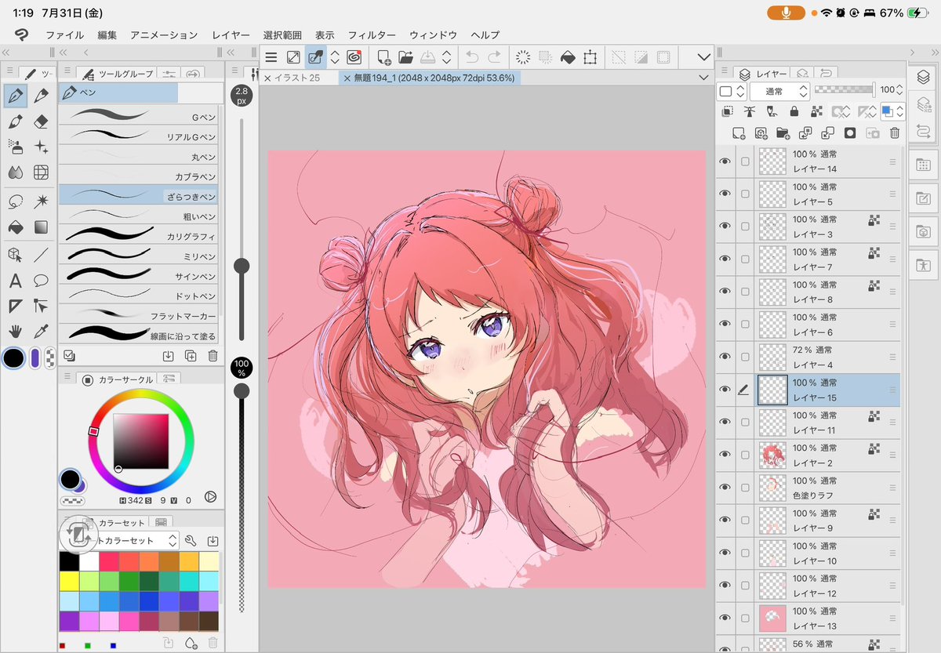The height and width of the screenshot is (653, 941).
Task: Select the ミリペン brush
Action: point(139,255)
